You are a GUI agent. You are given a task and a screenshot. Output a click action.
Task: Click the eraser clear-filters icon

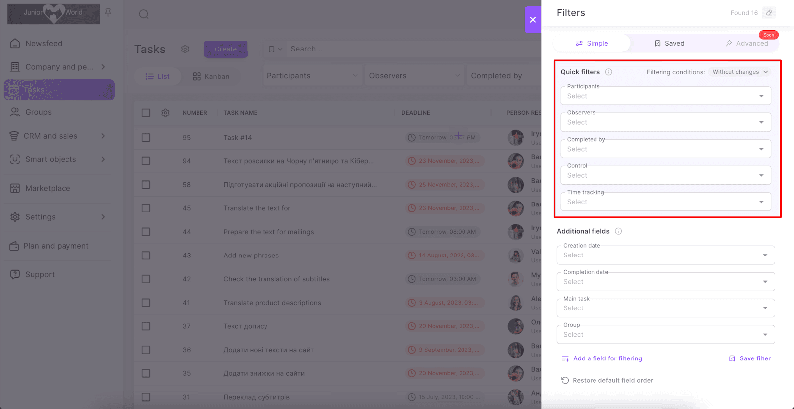tap(769, 13)
